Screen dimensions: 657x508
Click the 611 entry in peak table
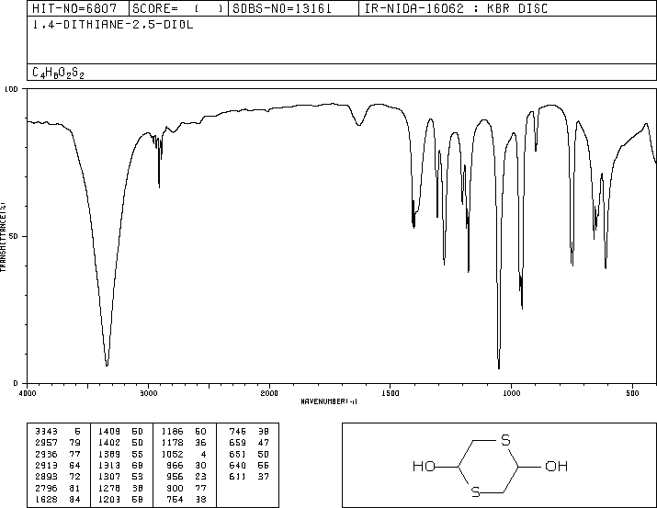(238, 477)
